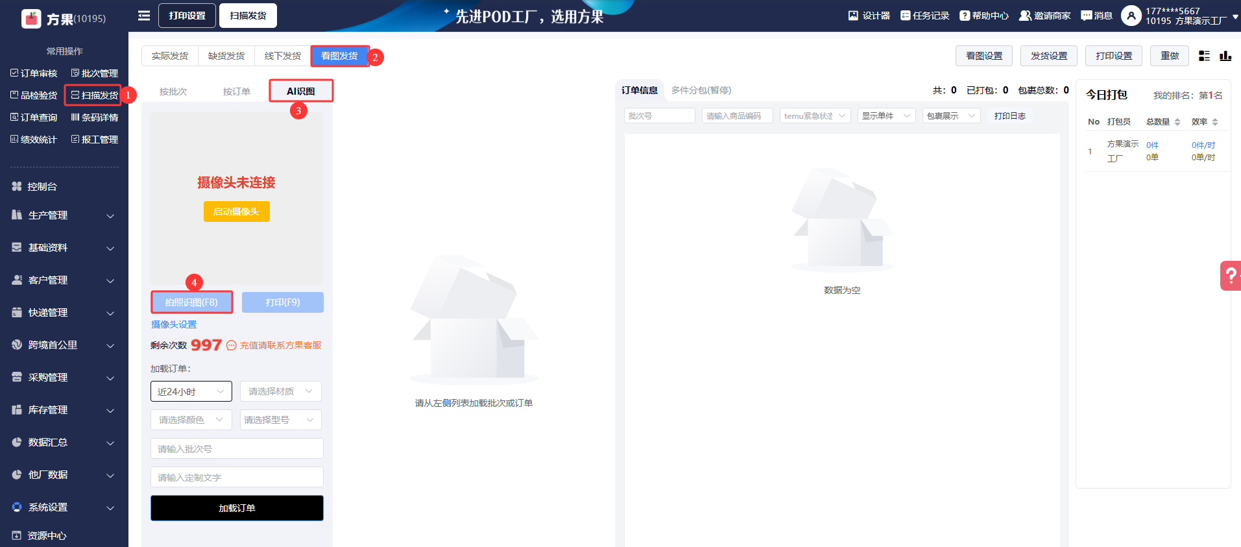Expand 采购管理 menu

tap(64, 378)
